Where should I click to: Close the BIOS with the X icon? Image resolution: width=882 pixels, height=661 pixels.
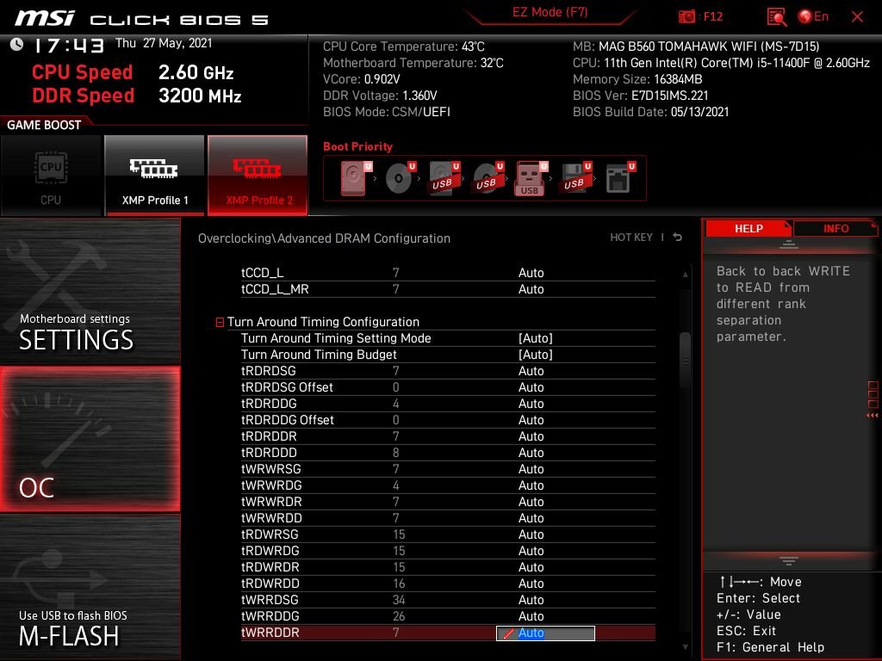[857, 17]
